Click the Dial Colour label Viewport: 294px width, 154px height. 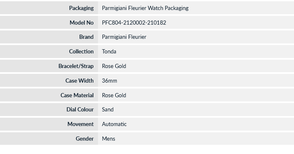[x=80, y=109]
